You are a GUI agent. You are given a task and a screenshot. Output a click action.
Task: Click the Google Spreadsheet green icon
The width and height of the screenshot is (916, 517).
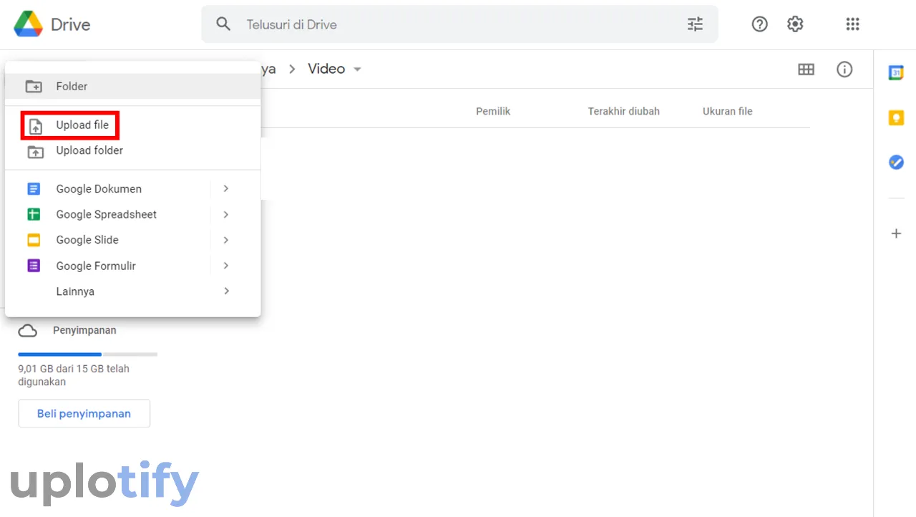point(34,214)
